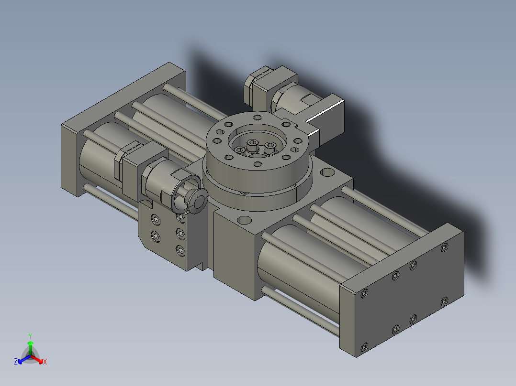Select the central square housing block front face
Image resolution: width=516 pixels, height=386 pixels.
click(235, 255)
